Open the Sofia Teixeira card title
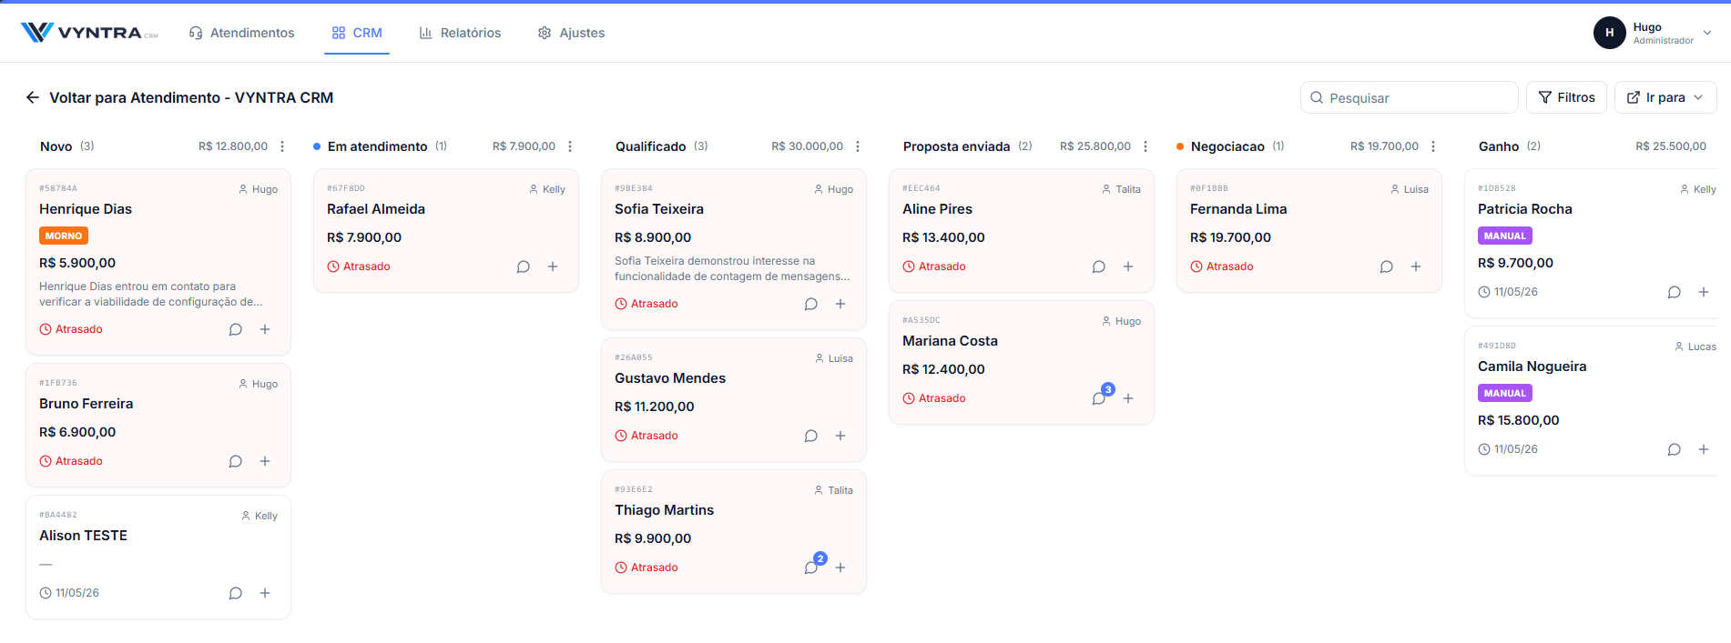 tap(659, 209)
